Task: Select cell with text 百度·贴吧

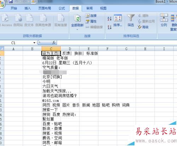Action: point(51,124)
